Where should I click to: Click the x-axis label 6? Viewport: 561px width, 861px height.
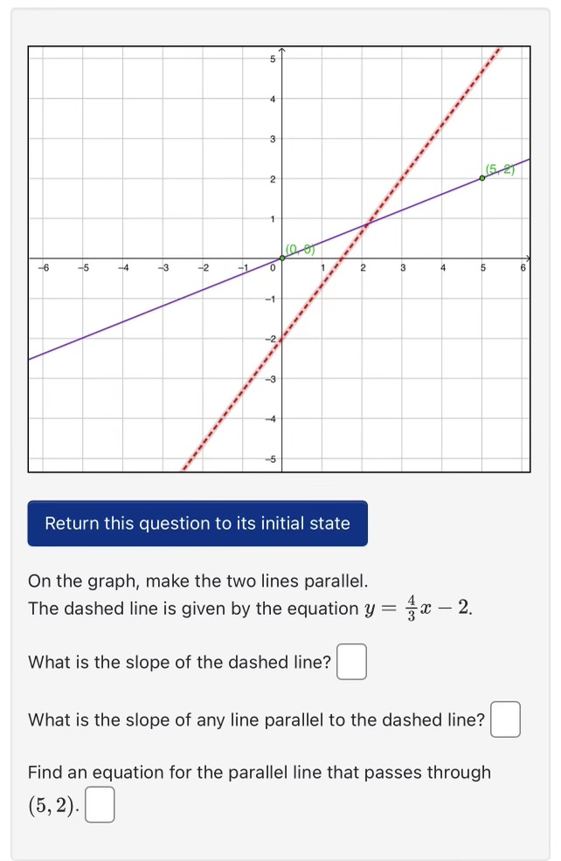coord(523,268)
